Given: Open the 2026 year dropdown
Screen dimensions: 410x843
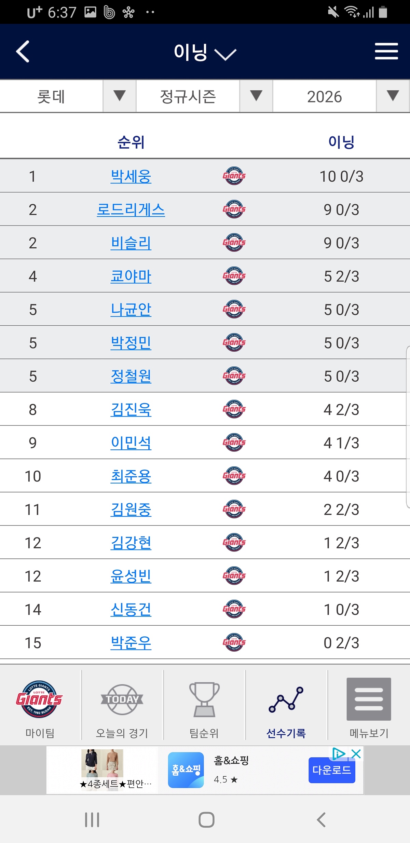Looking at the screenshot, I should 341,96.
